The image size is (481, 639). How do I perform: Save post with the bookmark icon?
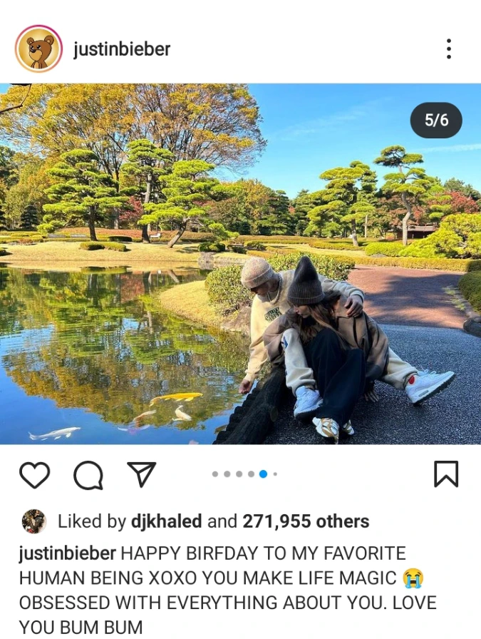click(446, 474)
